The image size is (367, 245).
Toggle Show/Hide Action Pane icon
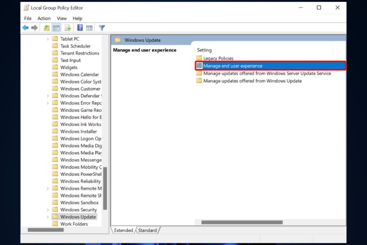point(90,28)
